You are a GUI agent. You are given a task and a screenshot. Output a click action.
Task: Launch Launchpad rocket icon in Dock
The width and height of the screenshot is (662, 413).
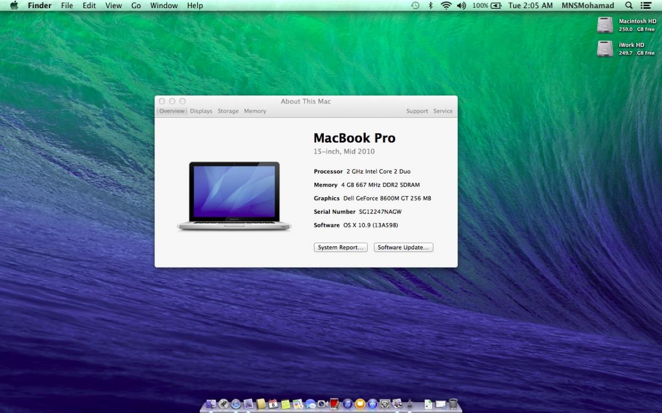click(x=223, y=404)
